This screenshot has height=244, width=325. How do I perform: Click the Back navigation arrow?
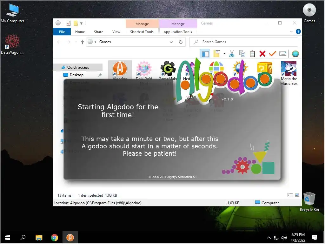point(59,42)
